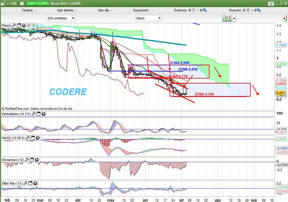
Task: Open the instrument info icon
Action: tap(22, 3)
